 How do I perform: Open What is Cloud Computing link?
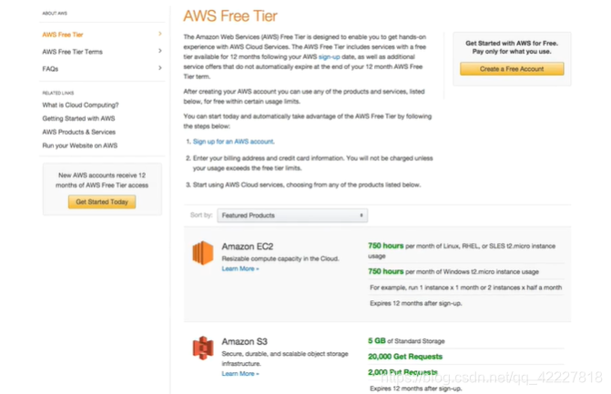[80, 106]
